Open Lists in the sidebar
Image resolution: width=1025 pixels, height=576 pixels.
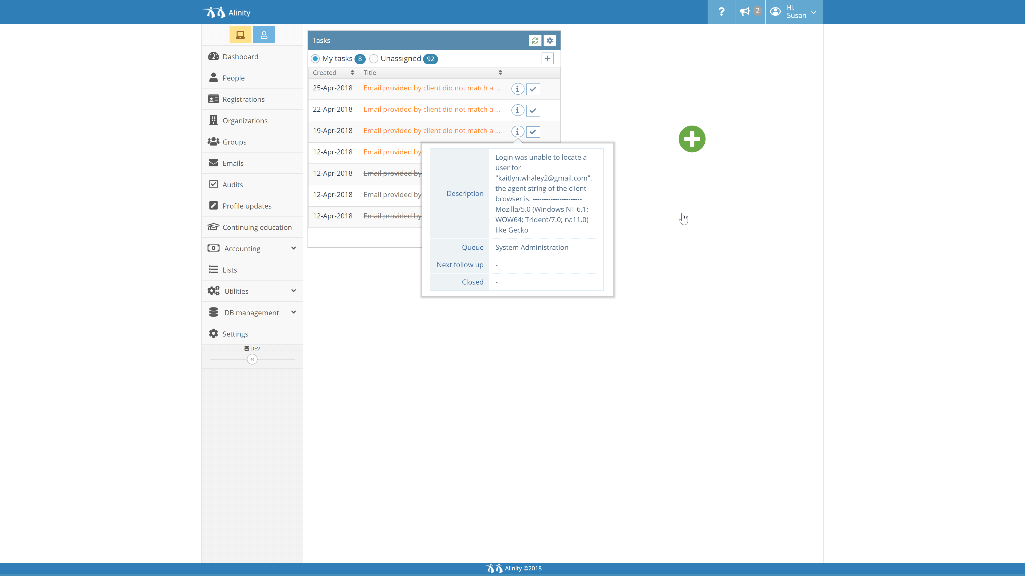click(x=252, y=270)
